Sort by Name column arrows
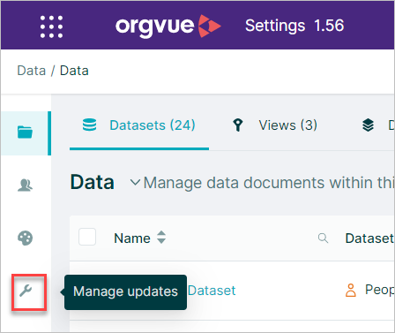Image resolution: width=395 pixels, height=333 pixels. 161,237
